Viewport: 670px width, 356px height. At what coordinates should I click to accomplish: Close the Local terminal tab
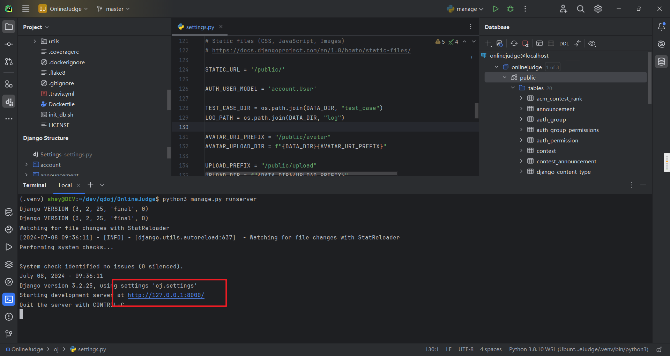pos(79,185)
